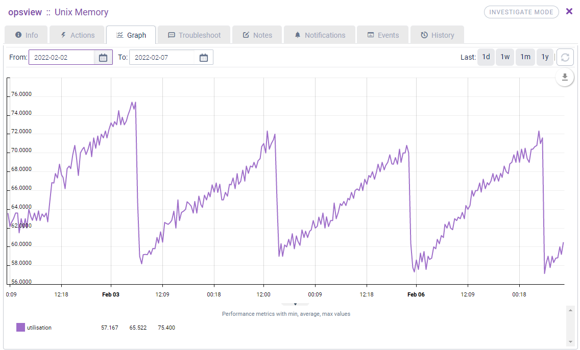Open the Actions tab

tap(77, 35)
